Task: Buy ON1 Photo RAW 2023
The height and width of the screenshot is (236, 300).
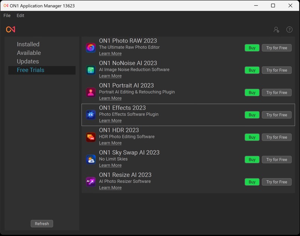Action: pos(252,48)
